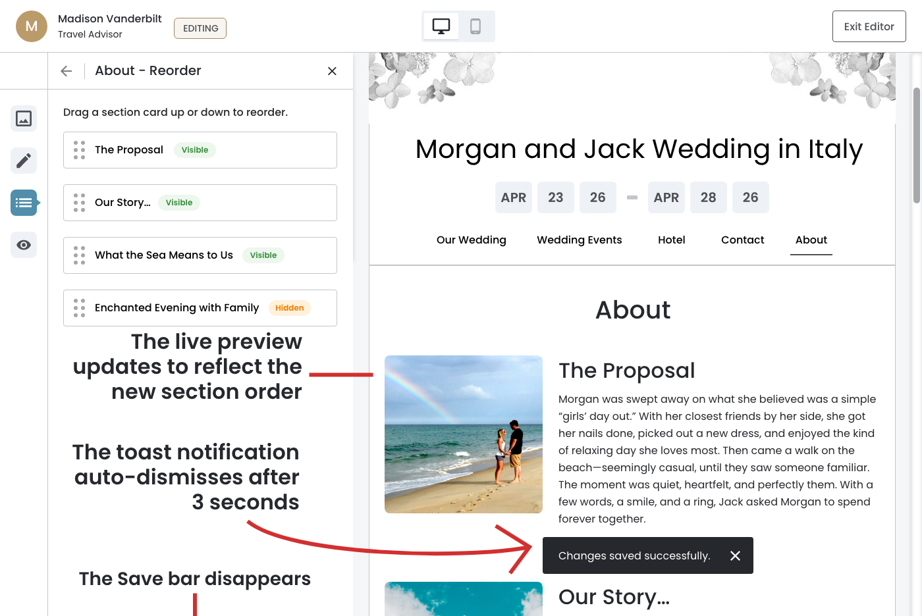Close the About - Reorder panel
The height and width of the screenshot is (616, 922).
(x=332, y=71)
